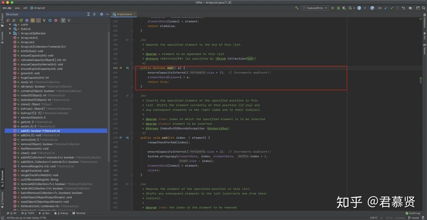Toggle the green Show Inherited filter
The image size is (427, 220).
[x=21, y=20]
